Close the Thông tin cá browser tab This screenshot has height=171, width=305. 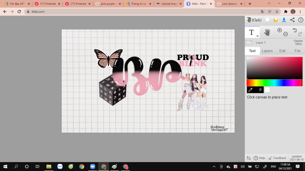click(150, 4)
